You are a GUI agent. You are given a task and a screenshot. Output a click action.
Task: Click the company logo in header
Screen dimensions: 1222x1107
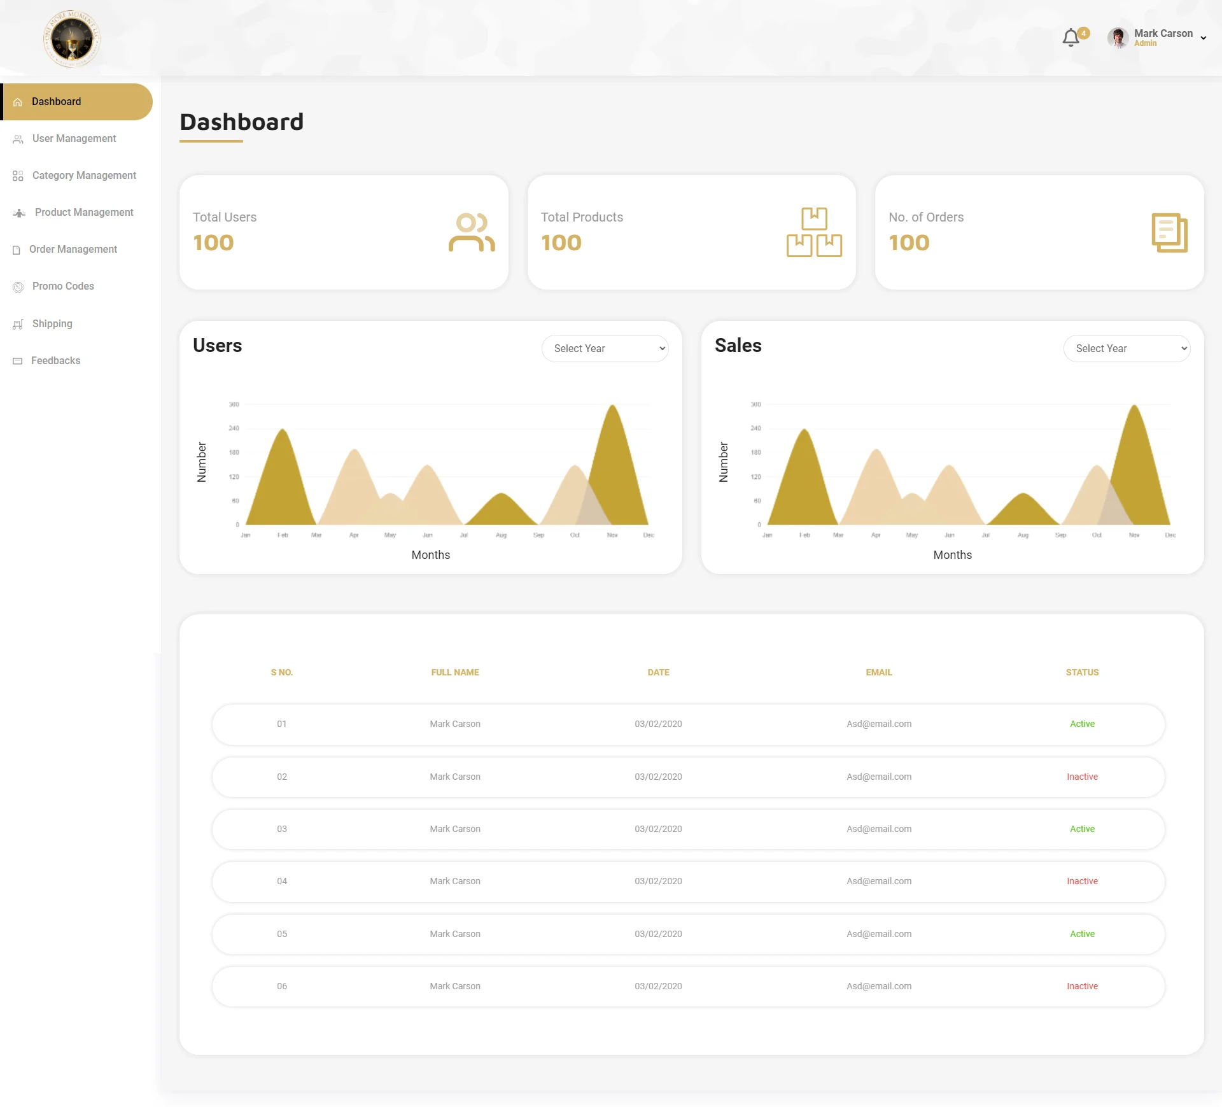pyautogui.click(x=71, y=38)
